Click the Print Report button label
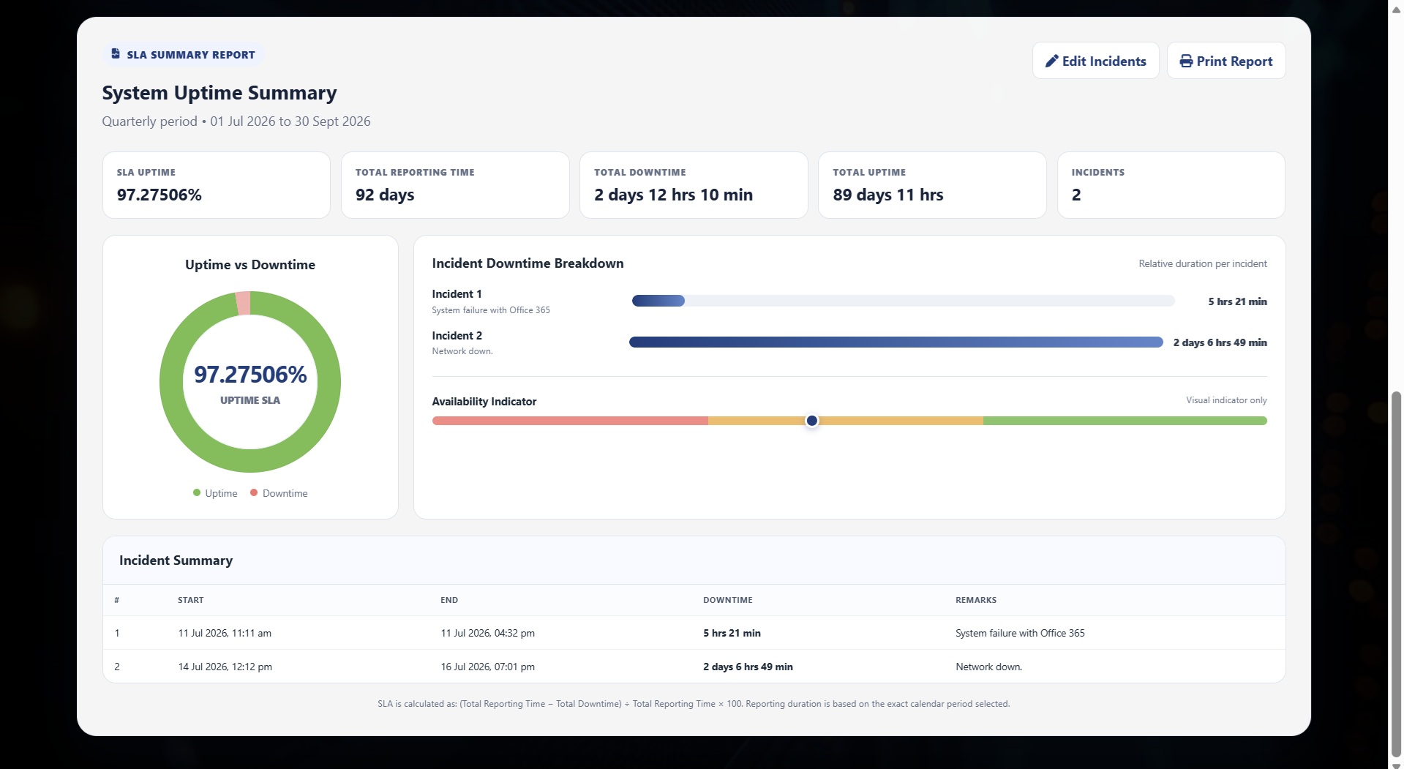Viewport: 1404px width, 769px height. click(1234, 61)
